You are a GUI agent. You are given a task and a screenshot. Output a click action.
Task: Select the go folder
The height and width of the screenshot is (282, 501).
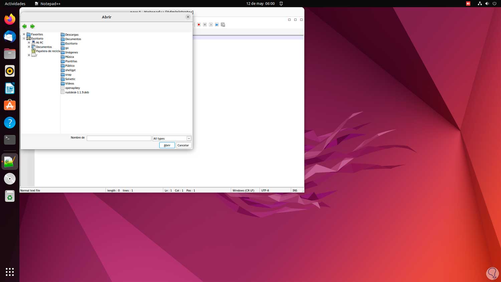[x=67, y=48]
